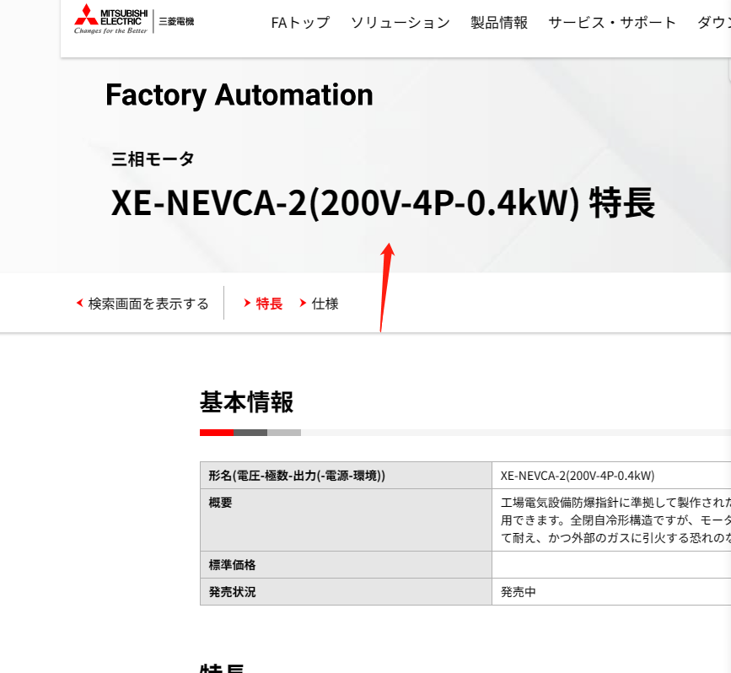Viewport: 731px width, 673px height.
Task: Click the Mitsubishi three-diamond logo
Action: (85, 16)
